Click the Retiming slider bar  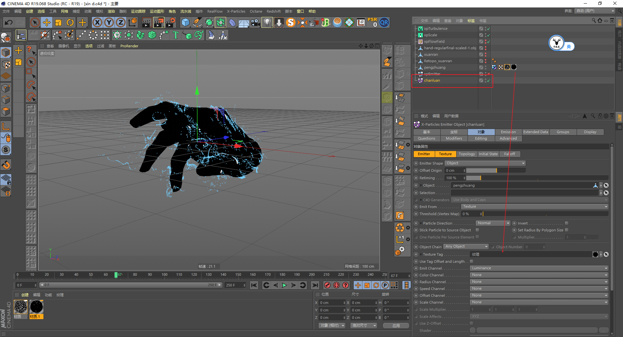pyautogui.click(x=537, y=178)
